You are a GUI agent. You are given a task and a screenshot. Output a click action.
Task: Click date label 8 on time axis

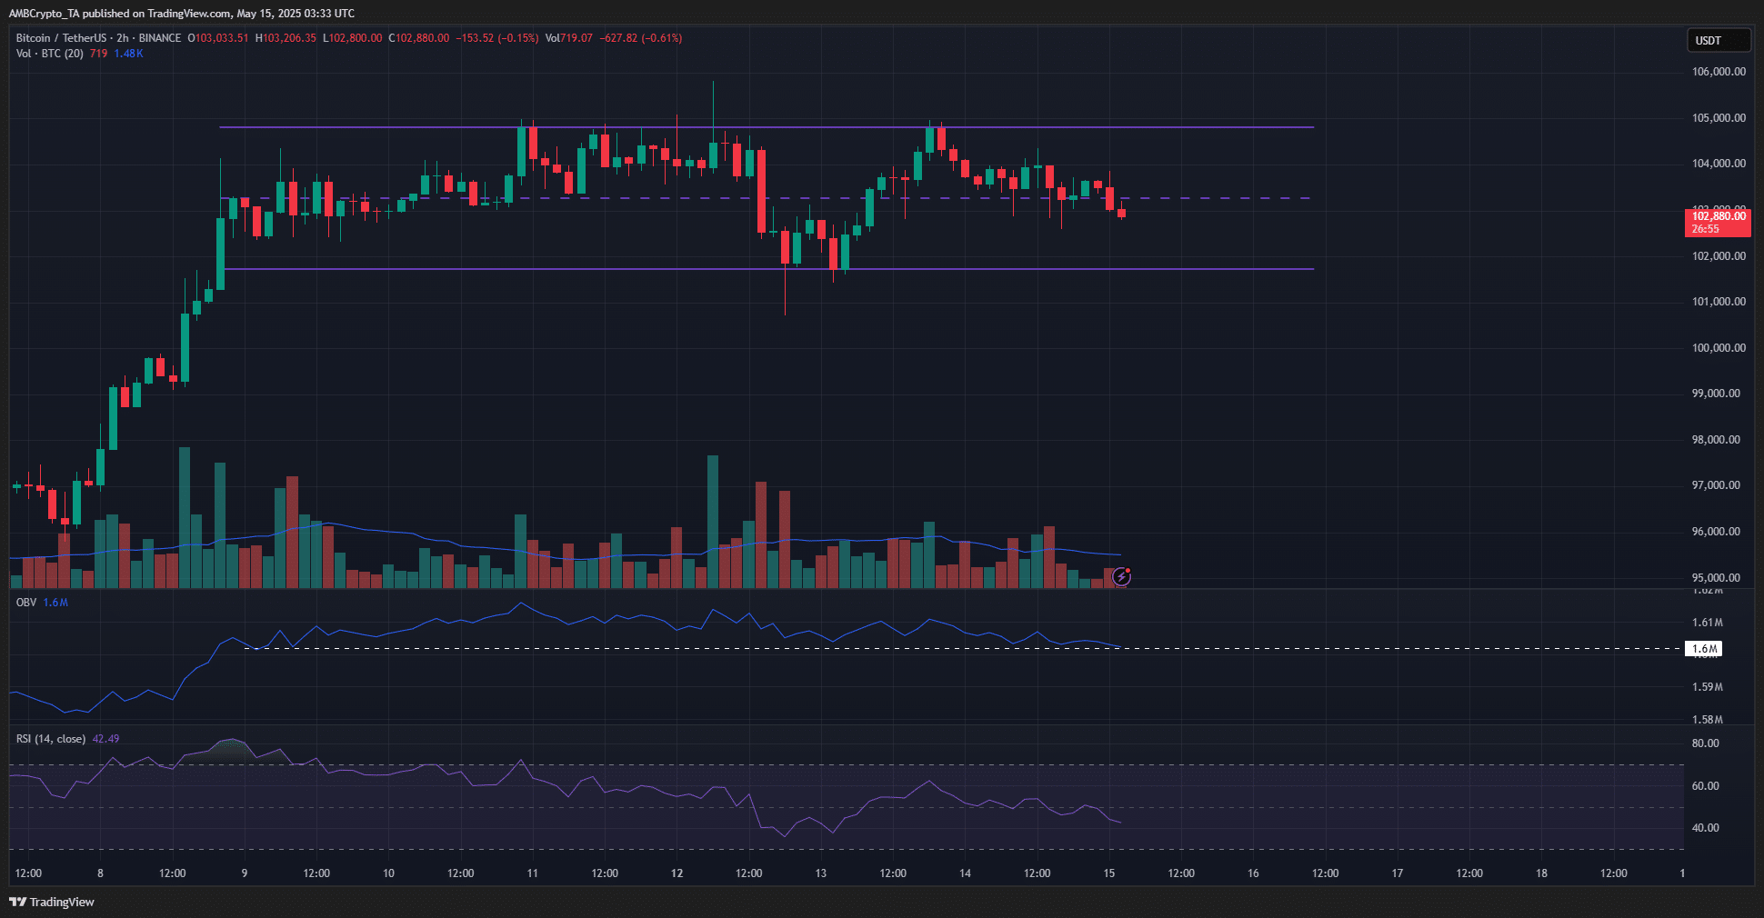[x=100, y=873]
